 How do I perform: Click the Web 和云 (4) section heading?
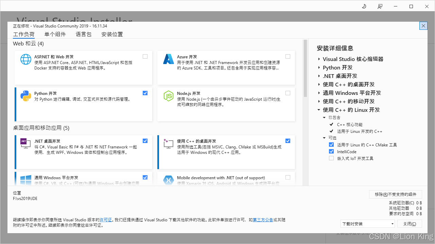tap(29, 44)
